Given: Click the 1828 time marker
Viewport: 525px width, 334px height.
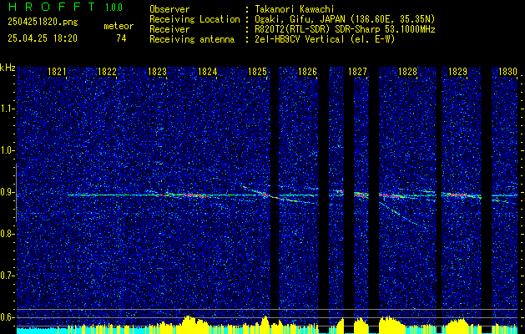Looking at the screenshot, I should [407, 72].
